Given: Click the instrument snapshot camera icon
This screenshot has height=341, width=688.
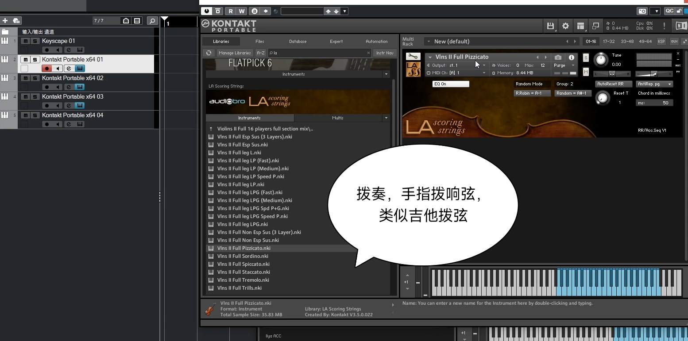Looking at the screenshot, I should [x=558, y=57].
